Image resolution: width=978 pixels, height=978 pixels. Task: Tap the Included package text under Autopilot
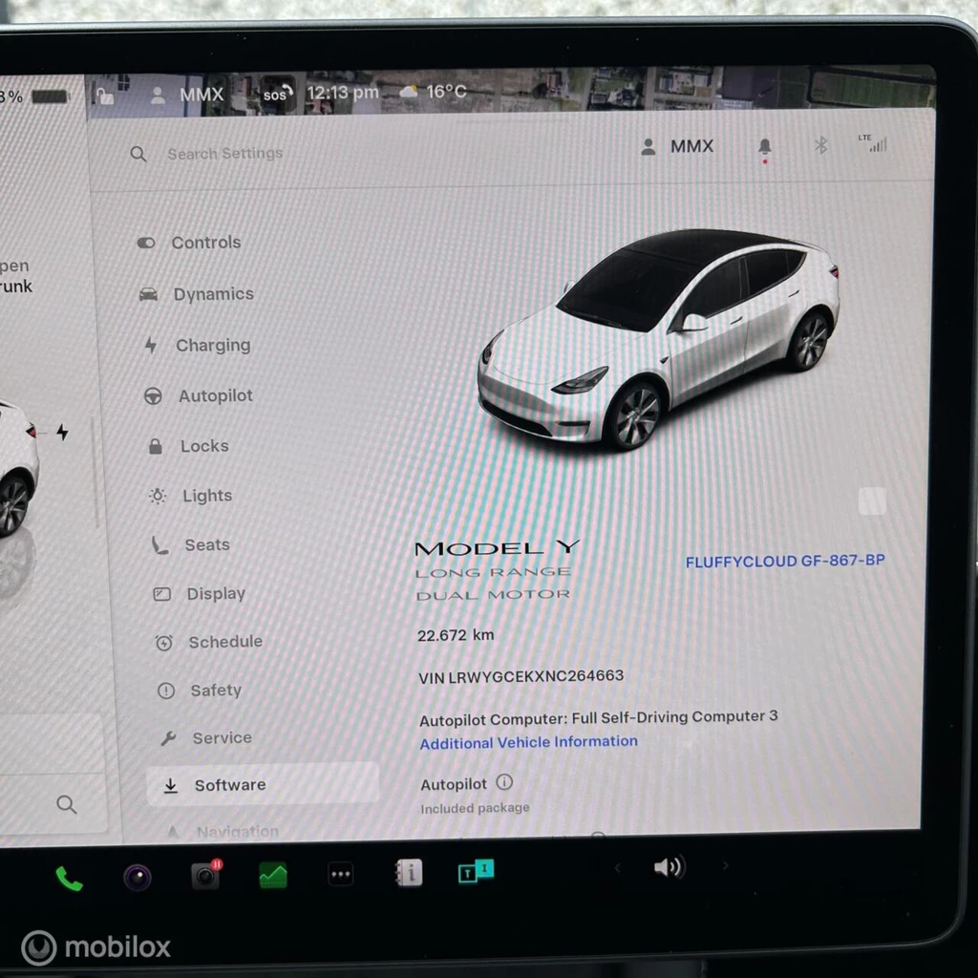point(475,808)
